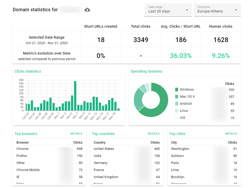Click the blurred domain name field

71,9
